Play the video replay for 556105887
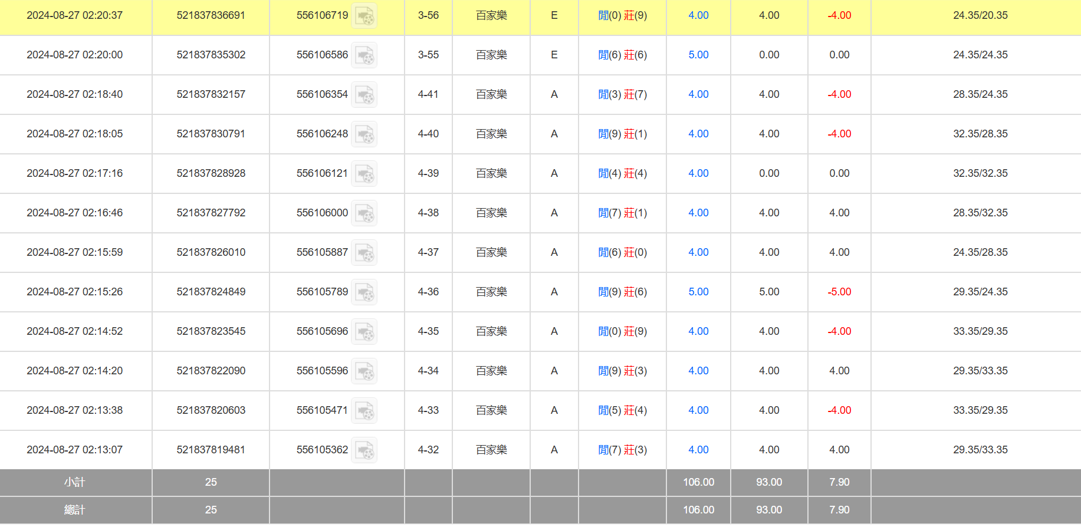The image size is (1081, 527). tap(364, 253)
